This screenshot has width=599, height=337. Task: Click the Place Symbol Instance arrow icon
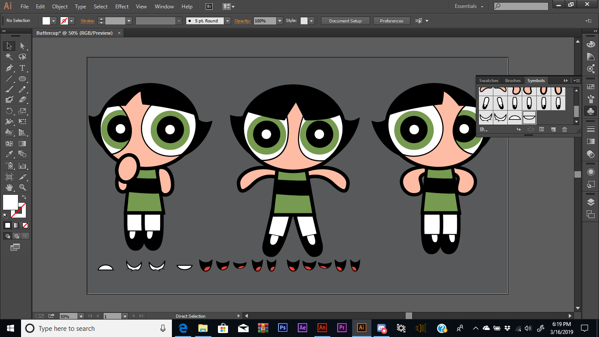[519, 129]
